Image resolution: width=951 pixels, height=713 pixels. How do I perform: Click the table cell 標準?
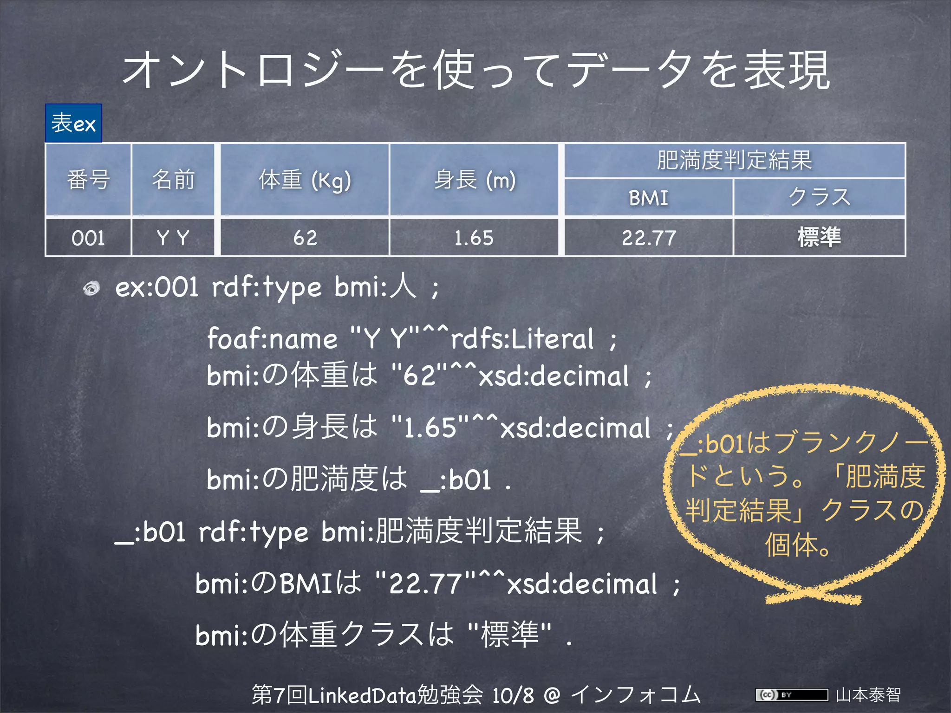(x=820, y=238)
